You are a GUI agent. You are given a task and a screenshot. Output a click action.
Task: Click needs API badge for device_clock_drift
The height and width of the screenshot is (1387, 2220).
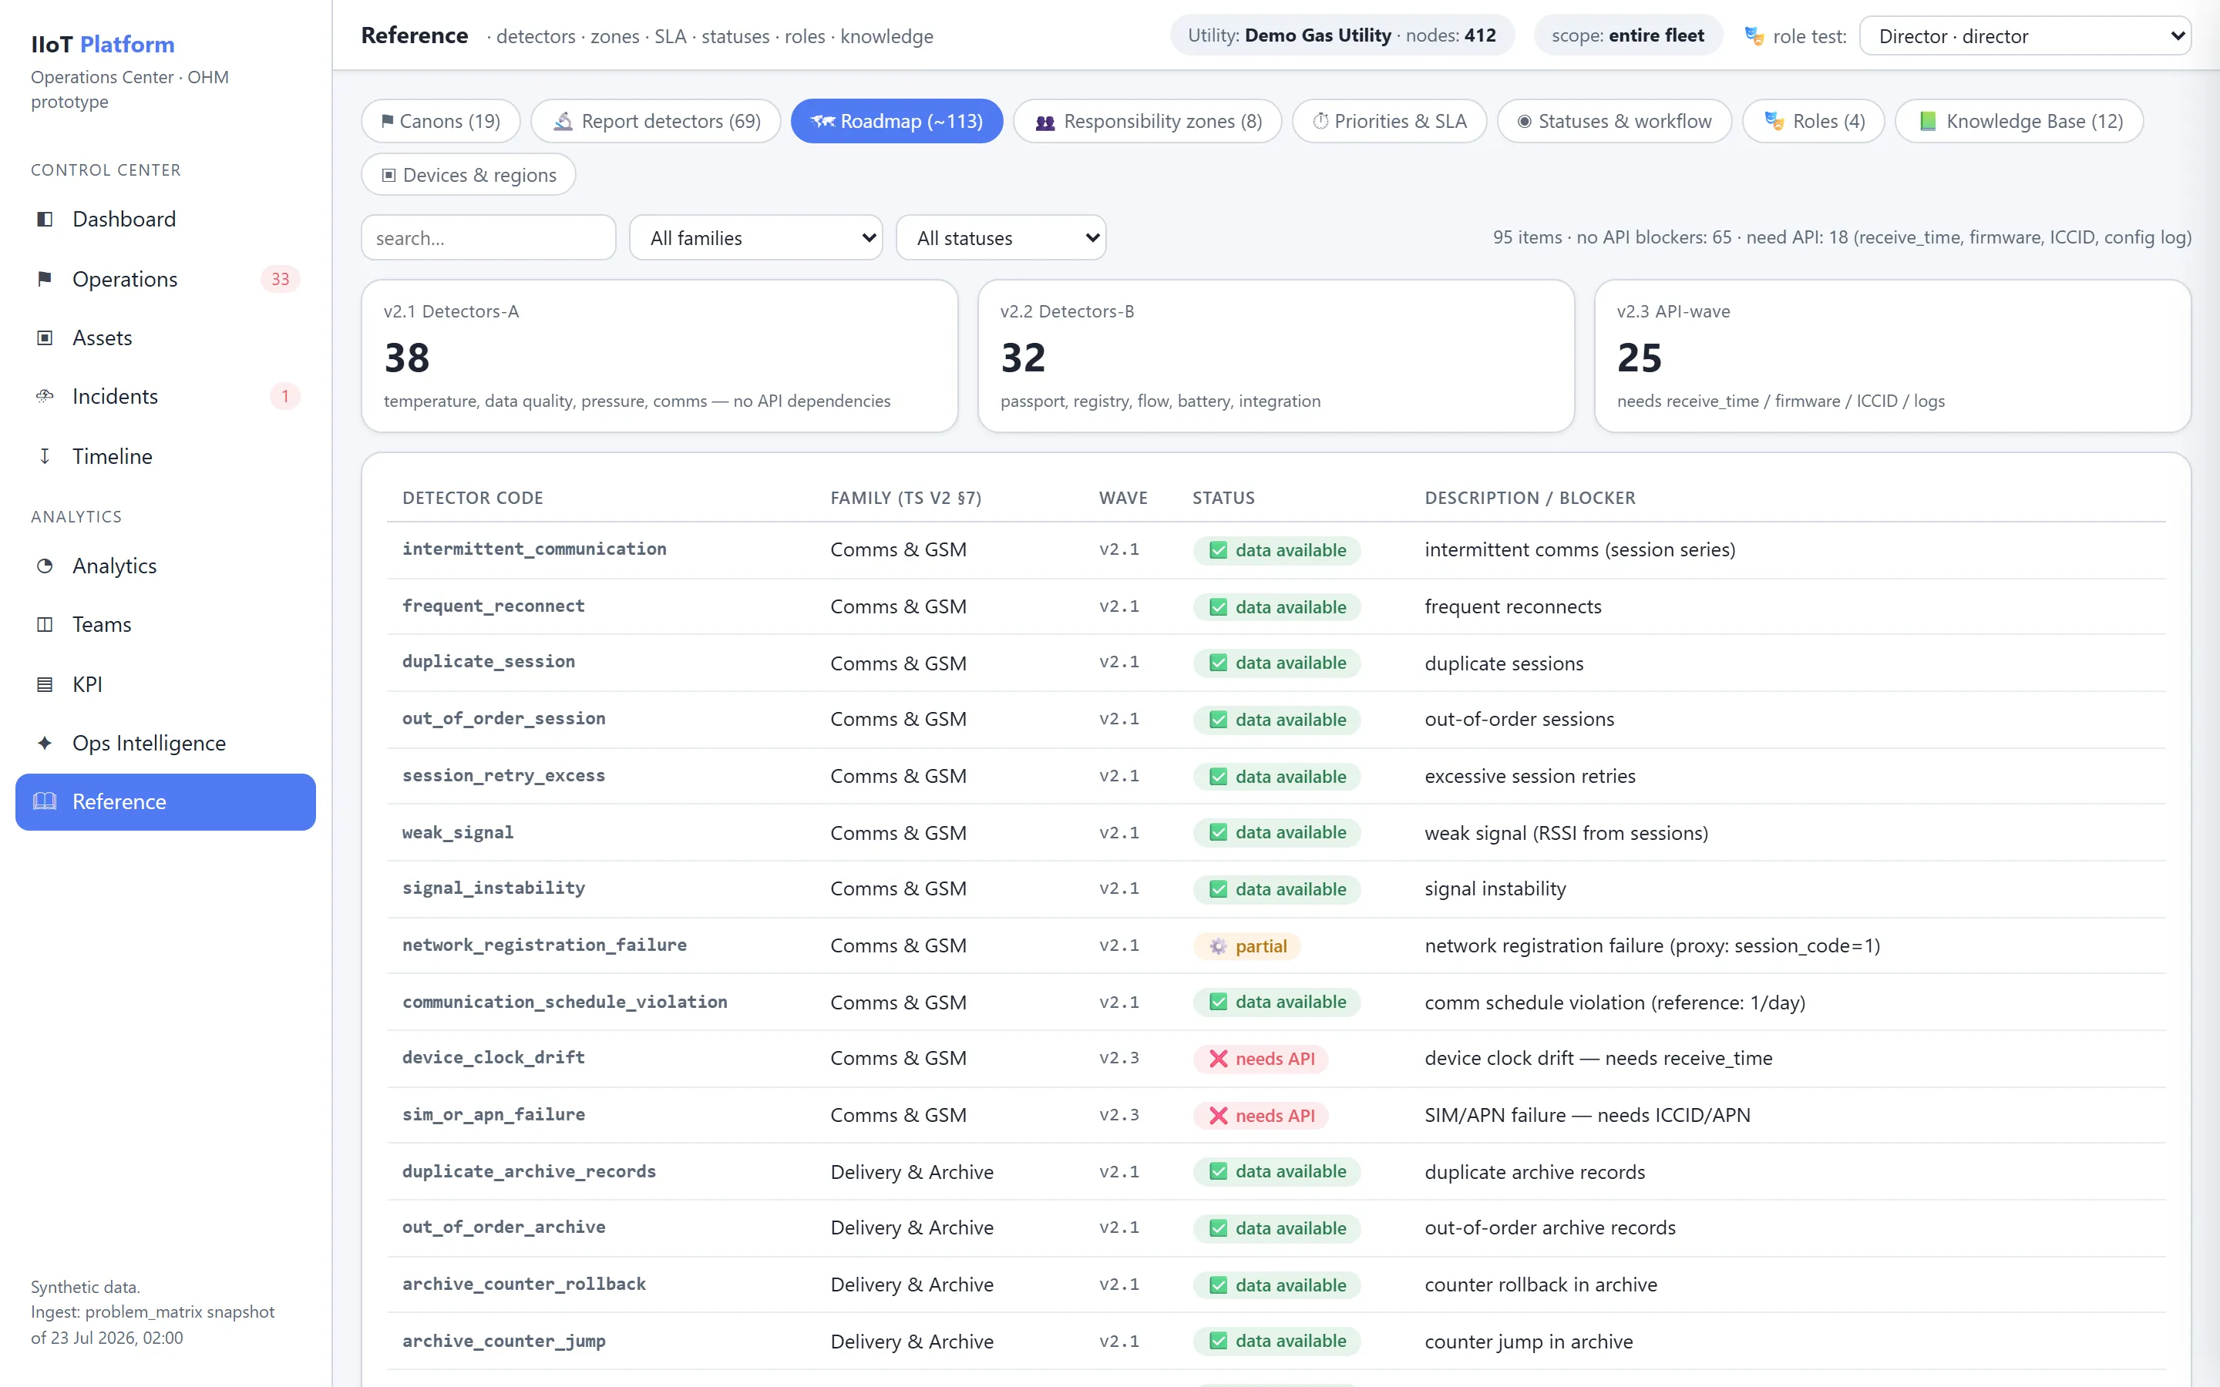point(1261,1059)
